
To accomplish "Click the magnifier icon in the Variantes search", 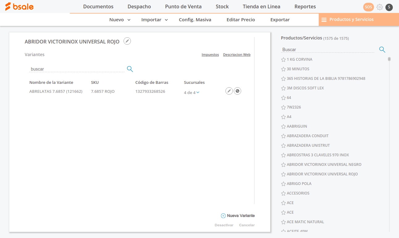I will [x=130, y=69].
